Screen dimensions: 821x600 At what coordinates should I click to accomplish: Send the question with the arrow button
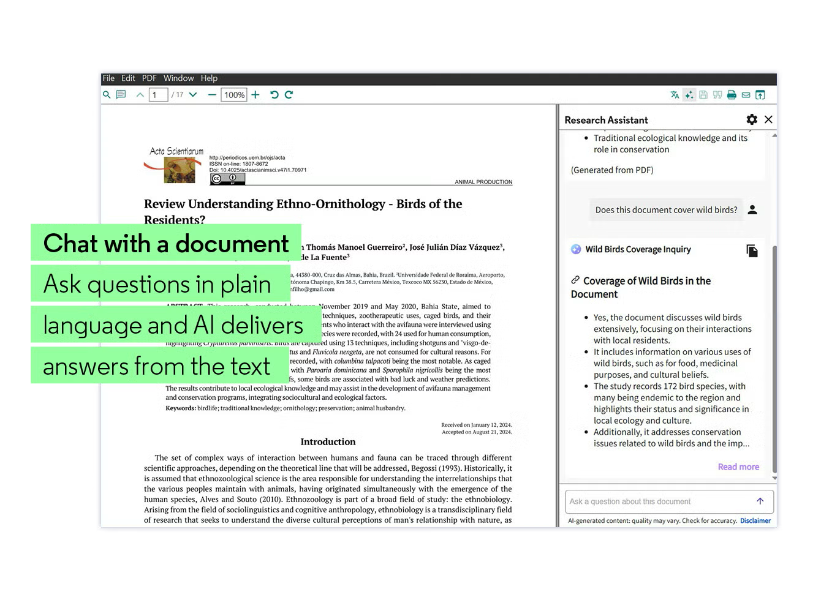pyautogui.click(x=760, y=501)
